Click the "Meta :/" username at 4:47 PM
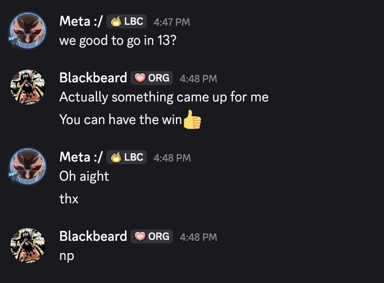This screenshot has width=384, height=283. click(81, 21)
